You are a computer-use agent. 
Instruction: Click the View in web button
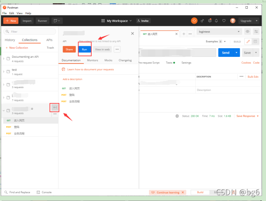point(102,49)
